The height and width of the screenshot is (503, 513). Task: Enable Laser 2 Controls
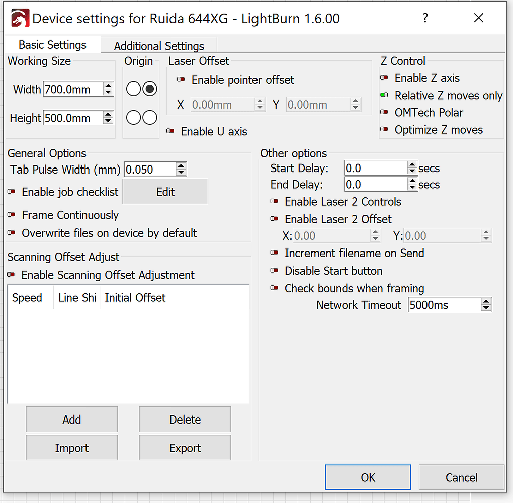coord(275,202)
